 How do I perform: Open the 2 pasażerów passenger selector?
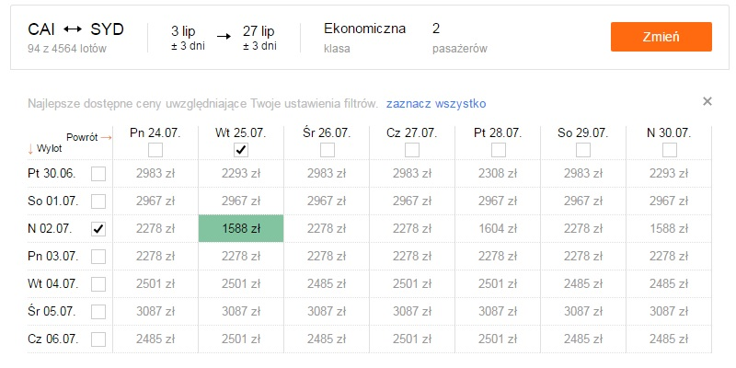tap(459, 38)
